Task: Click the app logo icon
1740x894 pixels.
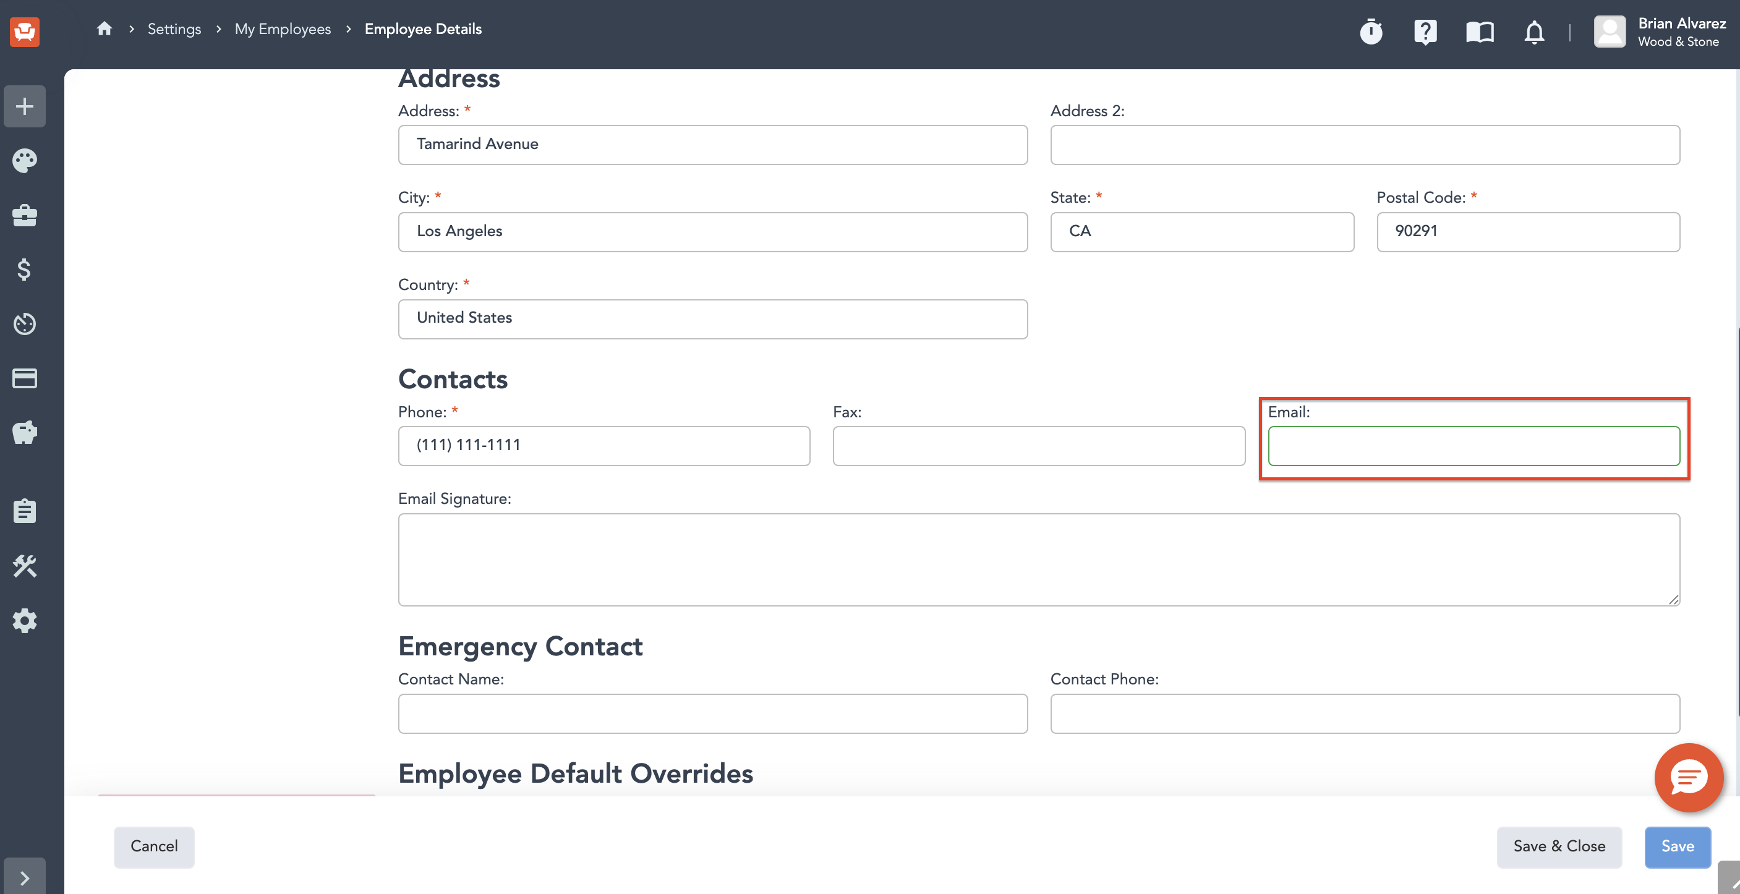Action: pyautogui.click(x=25, y=31)
